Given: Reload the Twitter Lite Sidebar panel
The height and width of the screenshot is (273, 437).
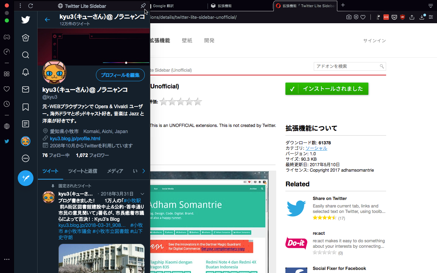Looking at the screenshot, I should point(30,6).
